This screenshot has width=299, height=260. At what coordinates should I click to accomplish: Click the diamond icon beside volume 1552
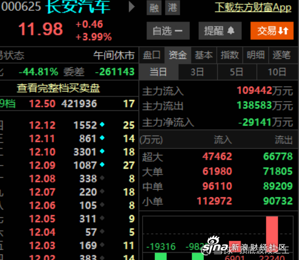pyautogui.click(x=102, y=125)
